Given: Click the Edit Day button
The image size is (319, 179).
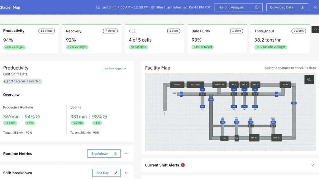Looking at the screenshot, I should coord(107,173).
